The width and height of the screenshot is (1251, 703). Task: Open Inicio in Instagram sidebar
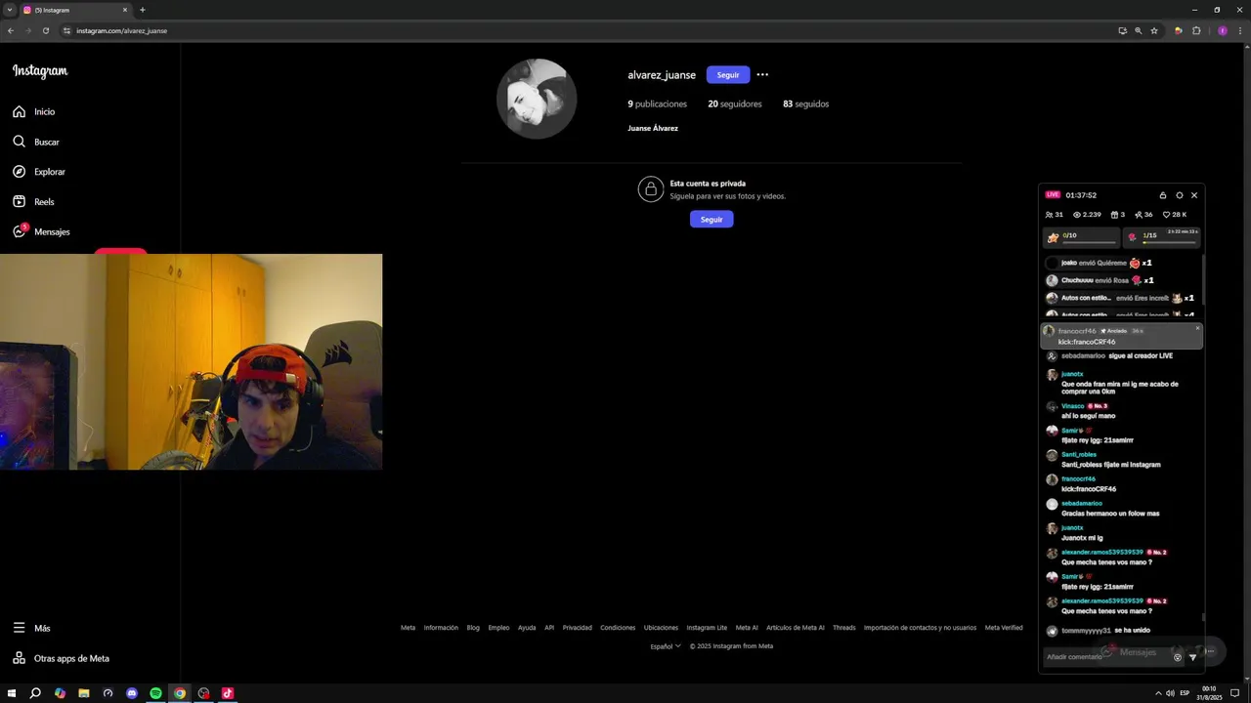(x=34, y=111)
